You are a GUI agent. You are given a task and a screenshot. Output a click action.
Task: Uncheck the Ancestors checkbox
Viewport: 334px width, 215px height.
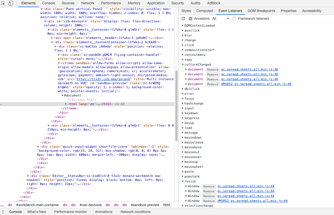191,18
